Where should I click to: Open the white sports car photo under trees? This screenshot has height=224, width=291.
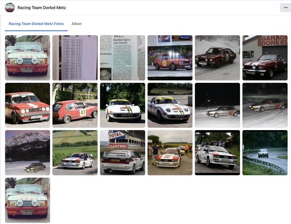122,105
